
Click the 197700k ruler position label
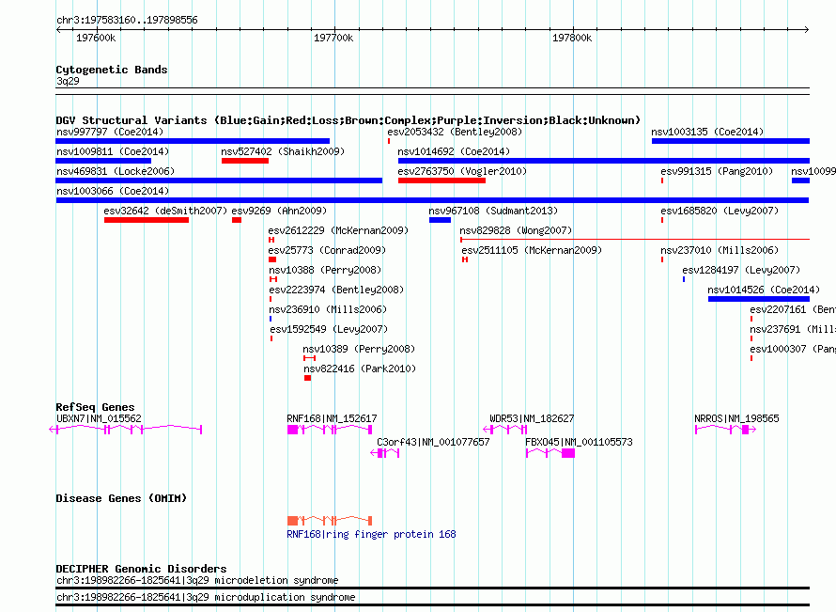(333, 38)
